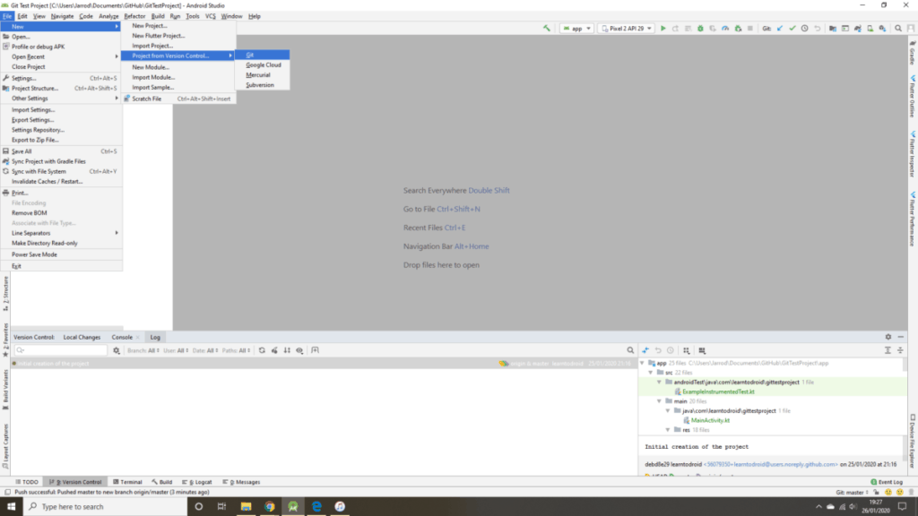Refresh the version control log
Viewport: 918px width, 516px height.
(262, 350)
